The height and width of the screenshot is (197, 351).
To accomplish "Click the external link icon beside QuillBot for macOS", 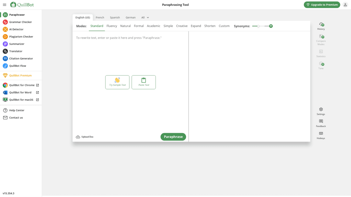I will (x=37, y=100).
